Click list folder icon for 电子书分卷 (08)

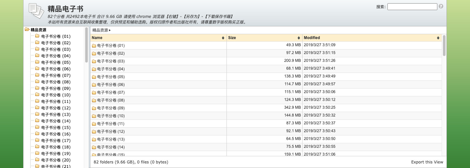click(94, 100)
